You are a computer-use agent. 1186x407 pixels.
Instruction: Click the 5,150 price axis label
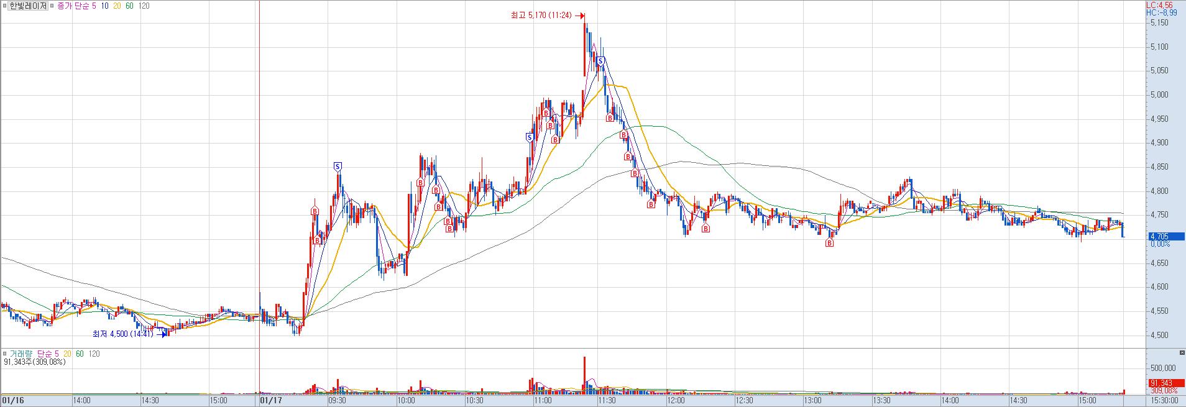[x=1160, y=22]
